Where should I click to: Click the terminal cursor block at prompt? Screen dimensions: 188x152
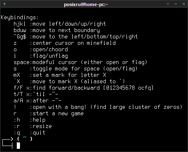pos(18,146)
